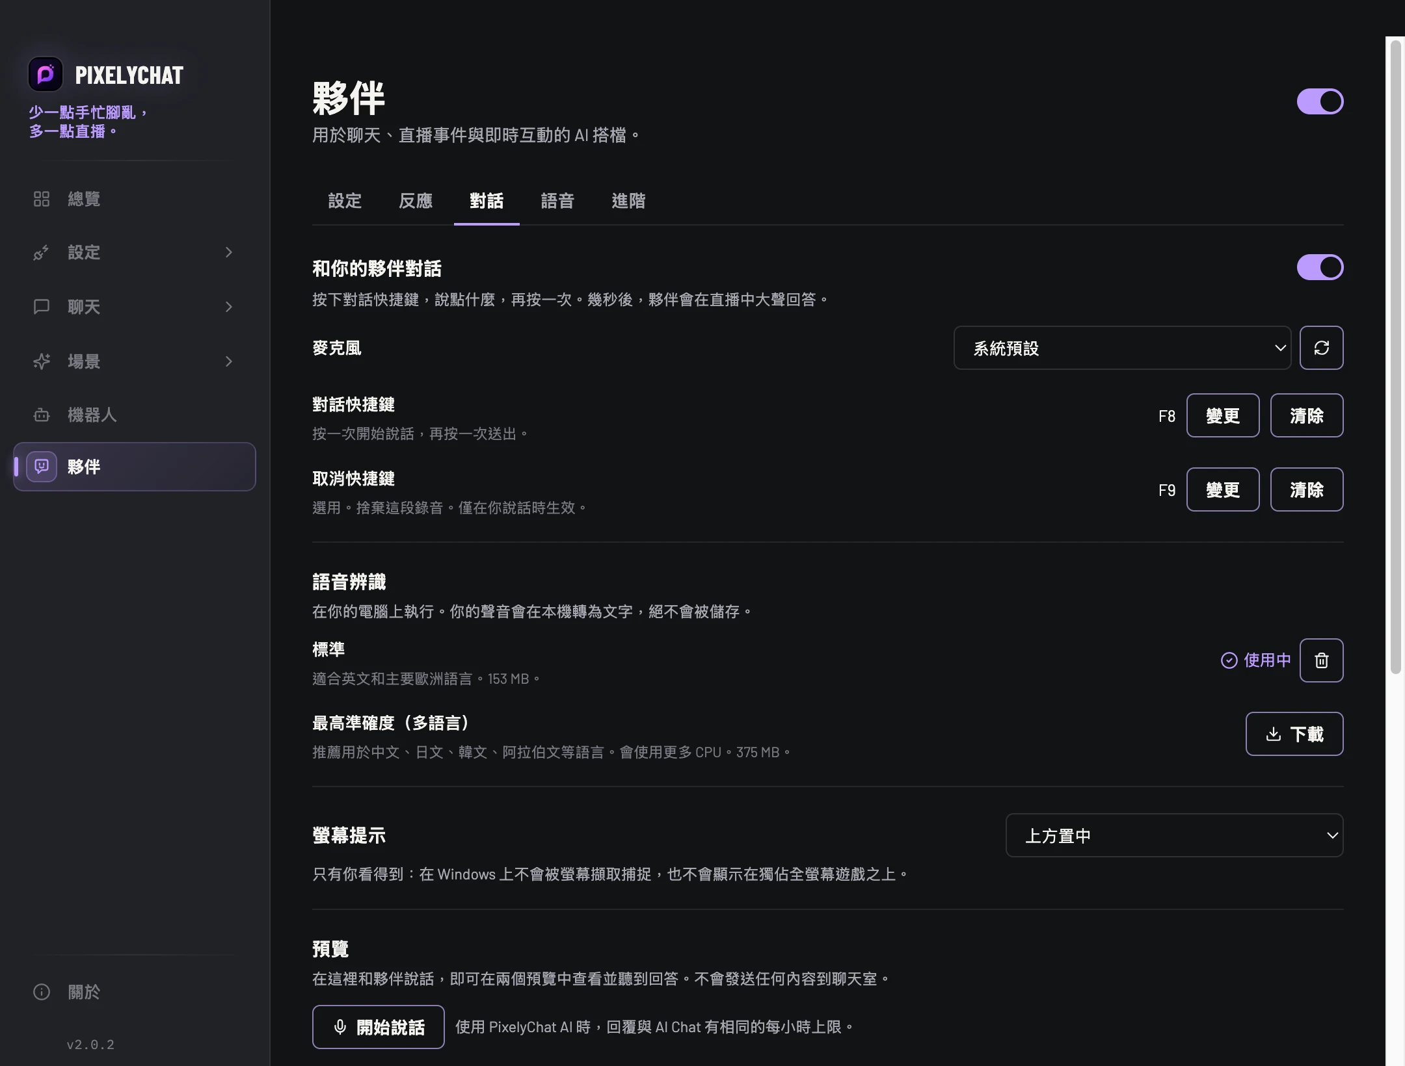The image size is (1405, 1066).
Task: Switch to the 設定 tab
Action: 345,201
